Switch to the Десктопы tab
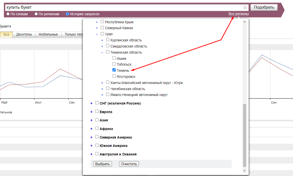The width and height of the screenshot is (293, 176). [24, 35]
